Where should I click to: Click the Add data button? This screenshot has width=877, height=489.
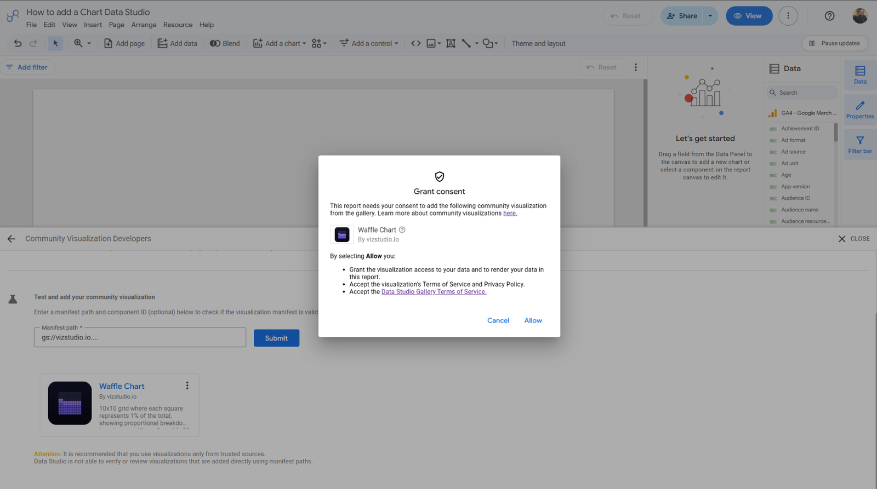177,43
